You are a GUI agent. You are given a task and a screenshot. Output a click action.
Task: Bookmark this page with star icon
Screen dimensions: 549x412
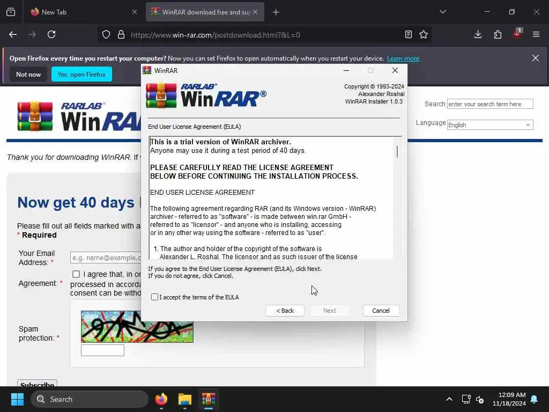(x=424, y=34)
